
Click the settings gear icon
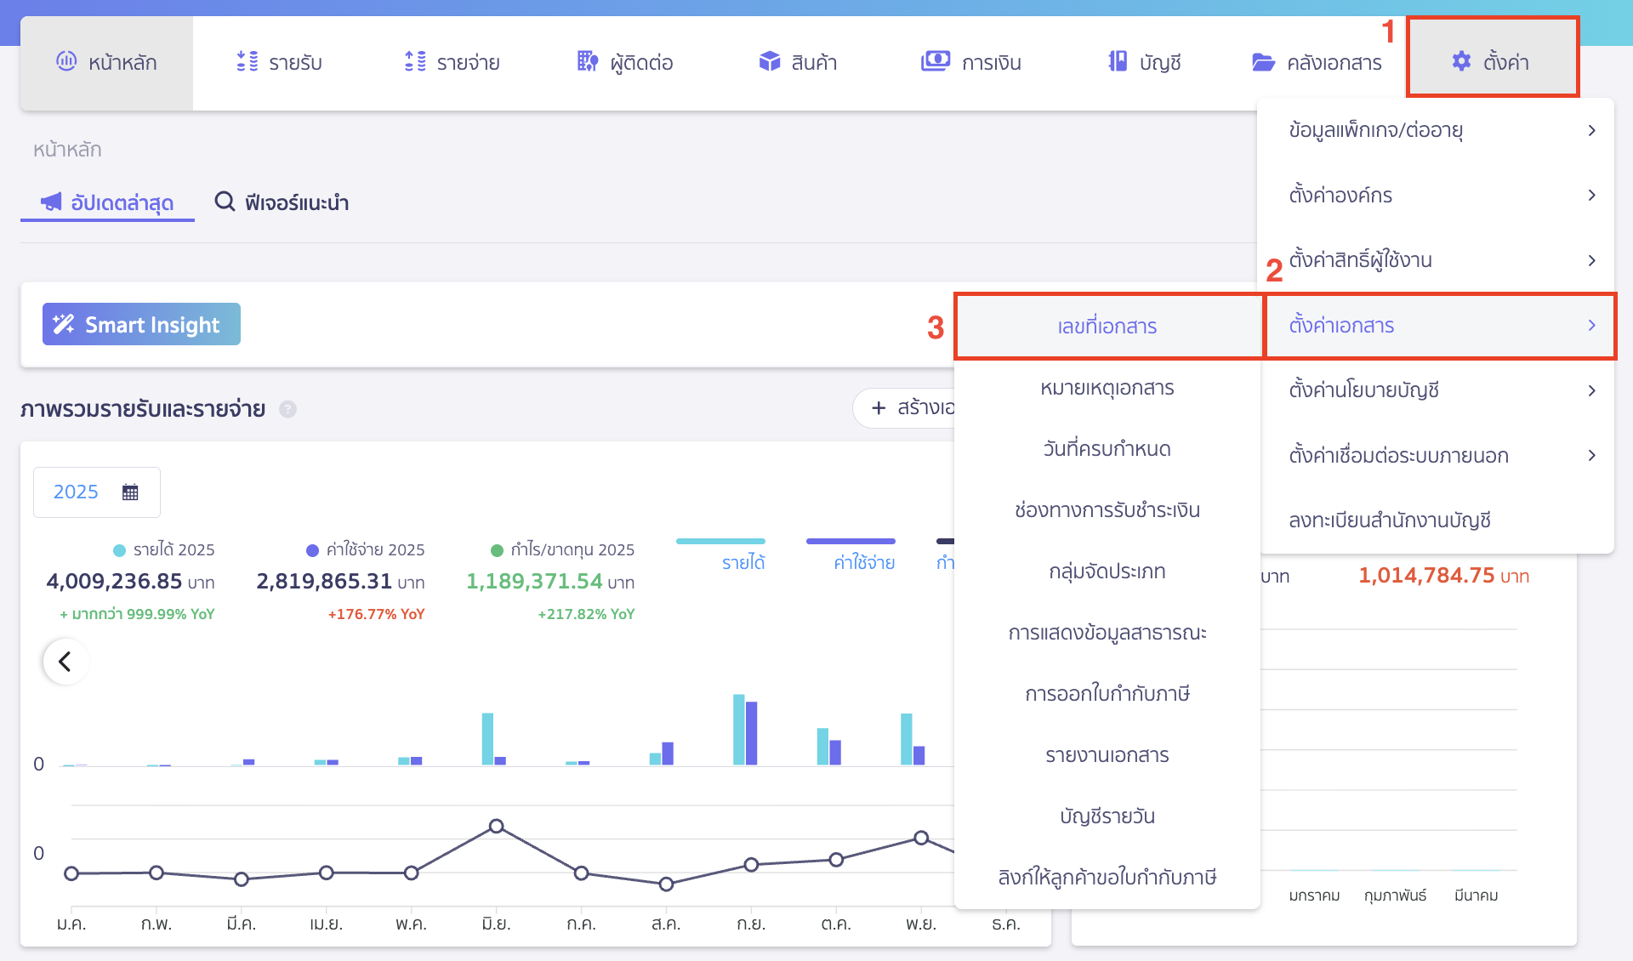click(1460, 61)
